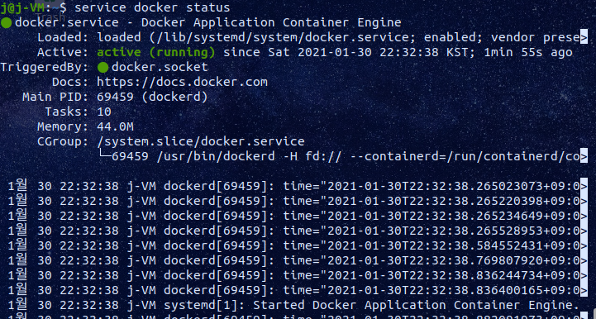Open the https://docs.docker.com link
Screen dimensions: 596x319
coord(182,82)
